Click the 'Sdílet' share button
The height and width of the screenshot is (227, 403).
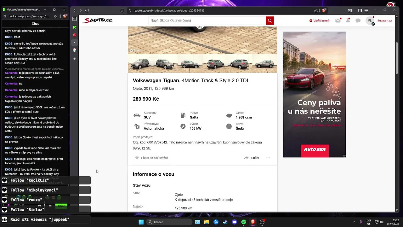(251, 158)
